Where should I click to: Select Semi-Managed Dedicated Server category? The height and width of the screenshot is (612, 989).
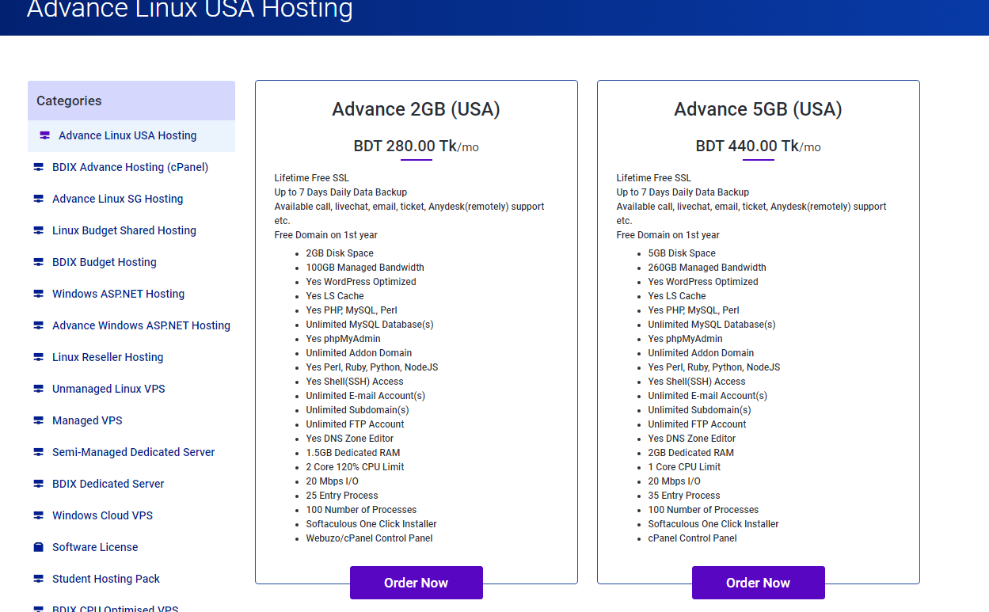click(133, 452)
